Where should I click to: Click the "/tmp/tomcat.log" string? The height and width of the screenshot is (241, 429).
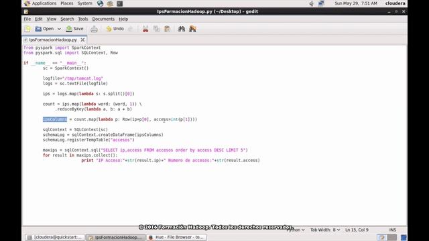(x=82, y=78)
